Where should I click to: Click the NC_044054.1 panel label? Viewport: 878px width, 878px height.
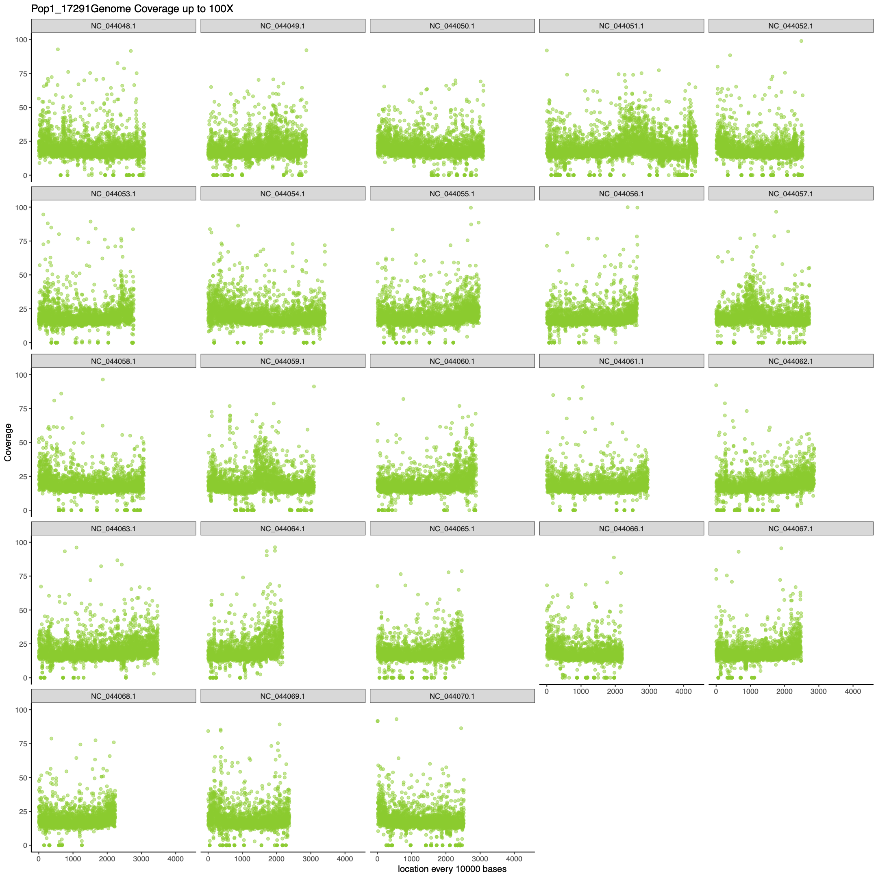283,193
